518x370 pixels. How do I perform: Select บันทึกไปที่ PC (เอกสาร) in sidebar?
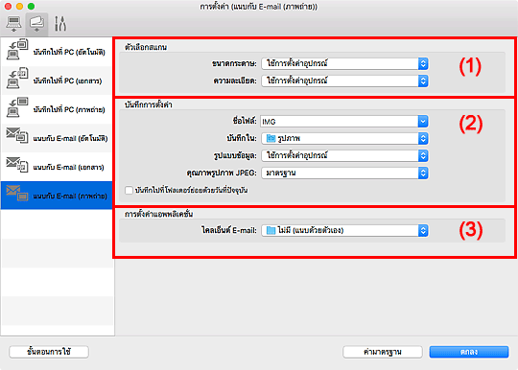coord(57,81)
